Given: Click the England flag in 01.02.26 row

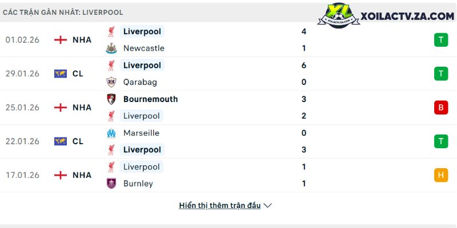Looking at the screenshot, I should pyautogui.click(x=60, y=40).
